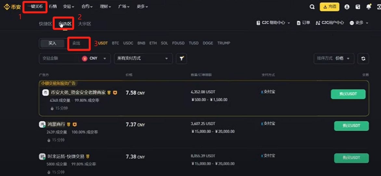This screenshot has width=381, height=176.
Task: Click 购买USDT for 币安大弟 merchant
Action: pyautogui.click(x=348, y=94)
